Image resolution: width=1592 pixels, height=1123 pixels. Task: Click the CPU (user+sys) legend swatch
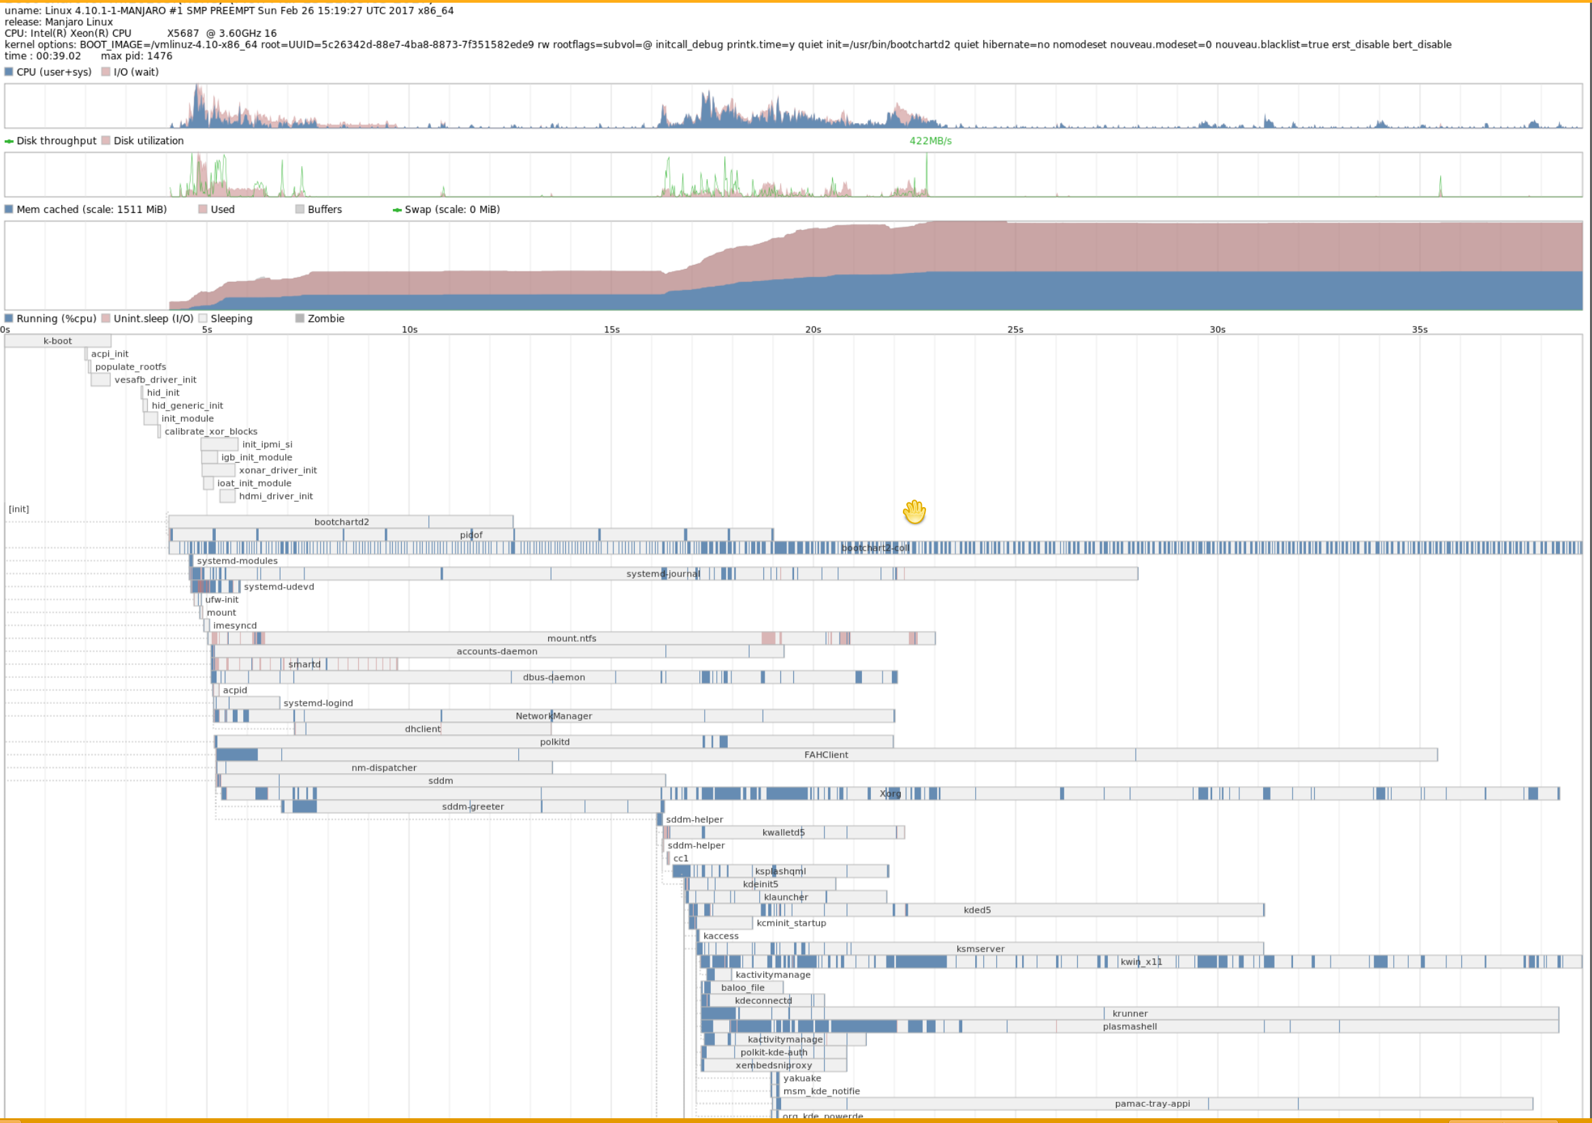point(9,71)
